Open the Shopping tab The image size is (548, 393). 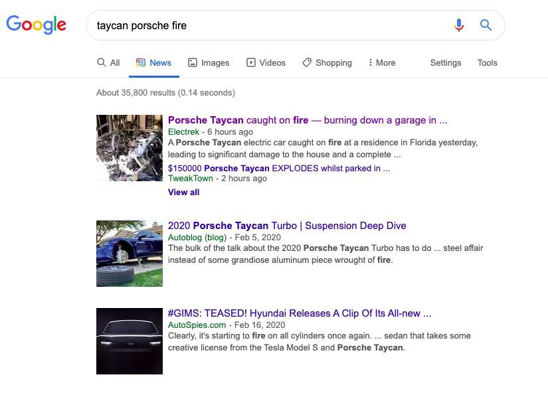coord(327,62)
